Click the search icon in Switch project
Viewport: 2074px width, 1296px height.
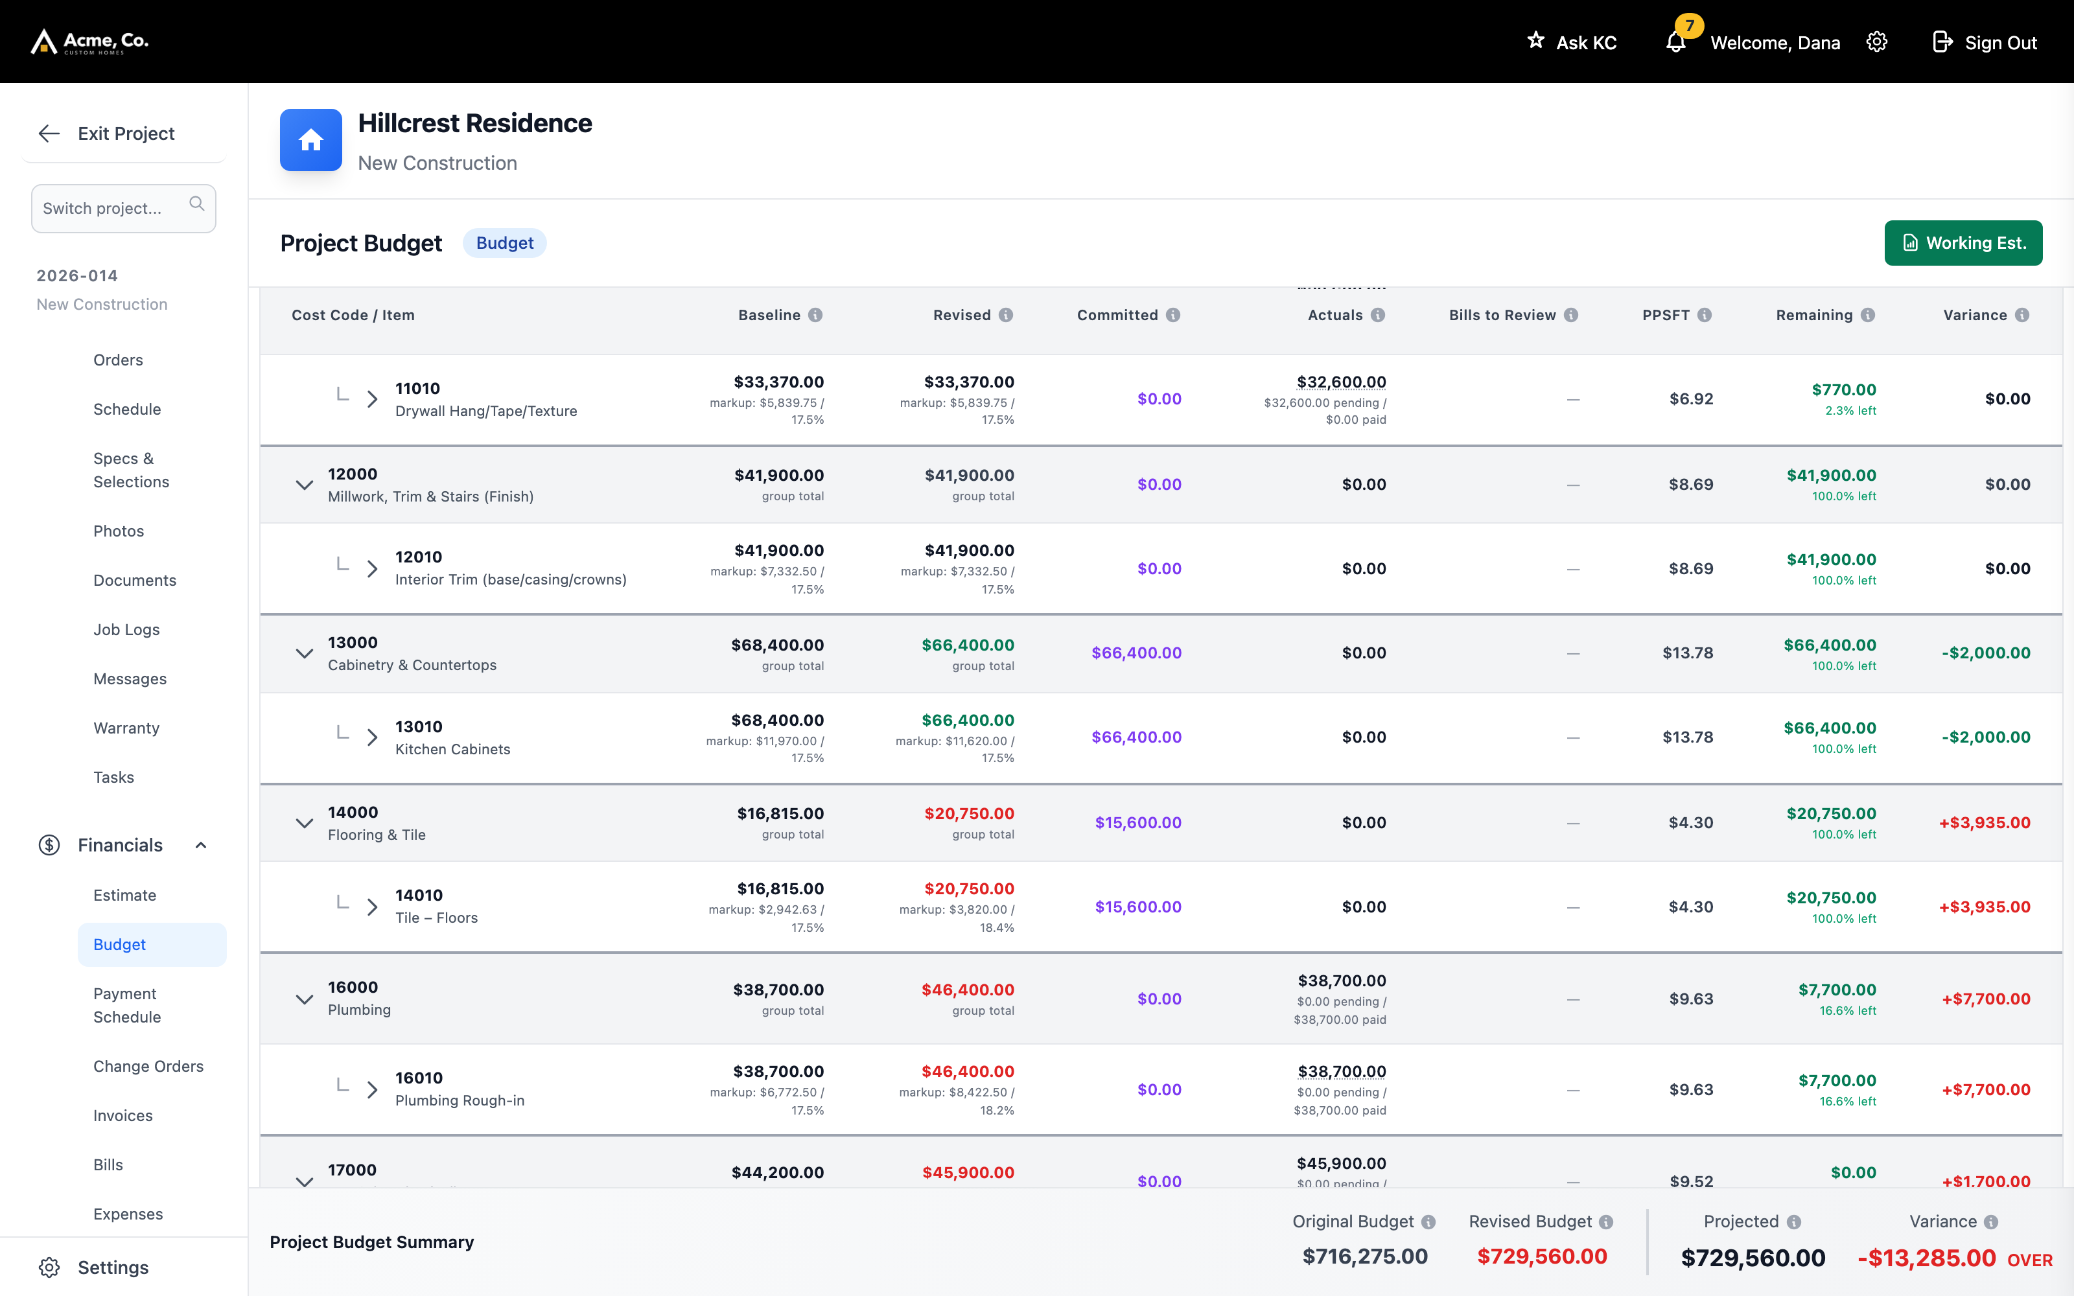coord(196,204)
